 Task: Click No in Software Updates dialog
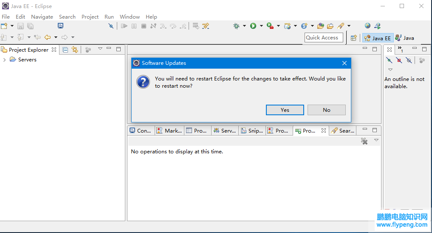(327, 110)
